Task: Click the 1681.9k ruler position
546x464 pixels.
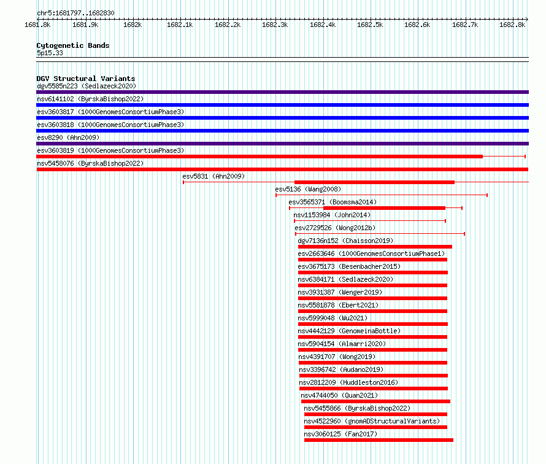Action: click(x=85, y=25)
